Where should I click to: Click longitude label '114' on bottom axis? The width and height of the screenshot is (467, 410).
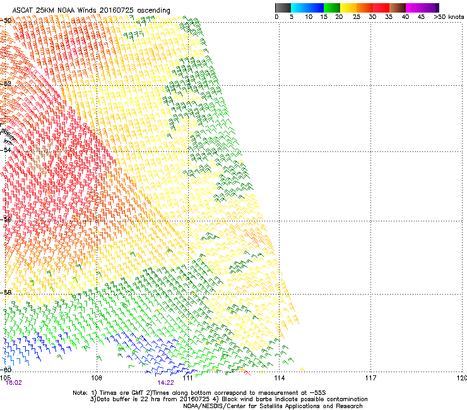point(280,378)
